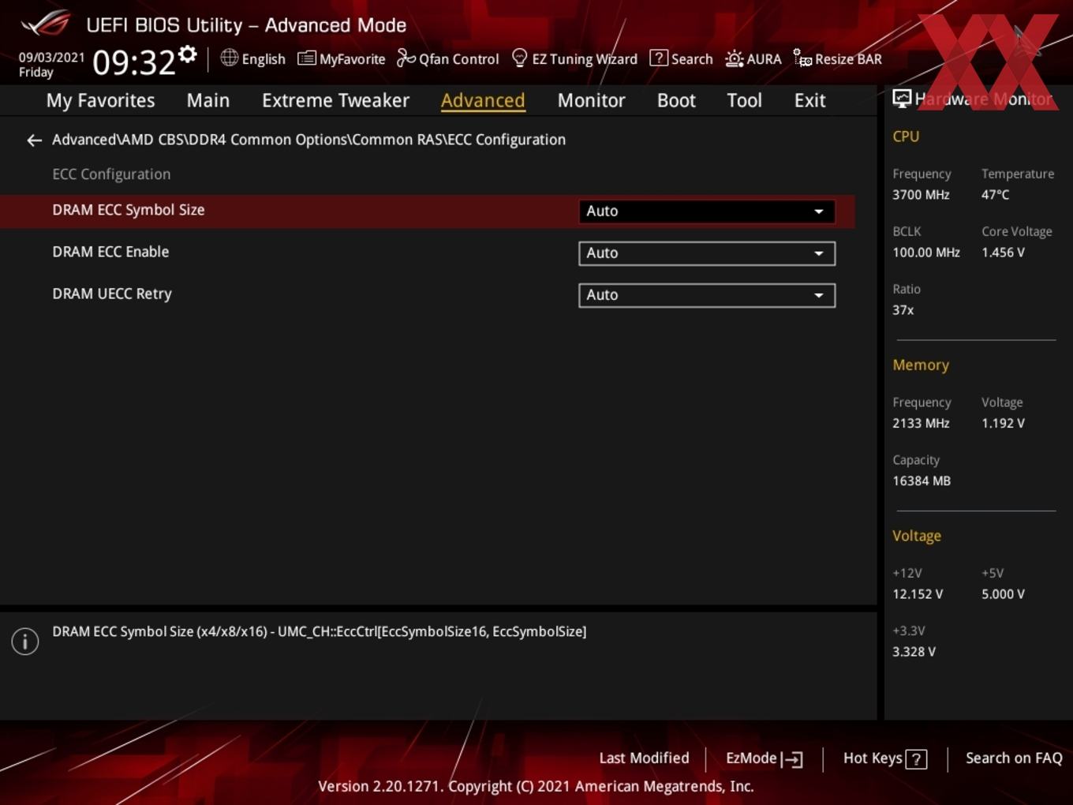
Task: Click EZ Tuning Wizard bulb icon
Action: tap(519, 58)
